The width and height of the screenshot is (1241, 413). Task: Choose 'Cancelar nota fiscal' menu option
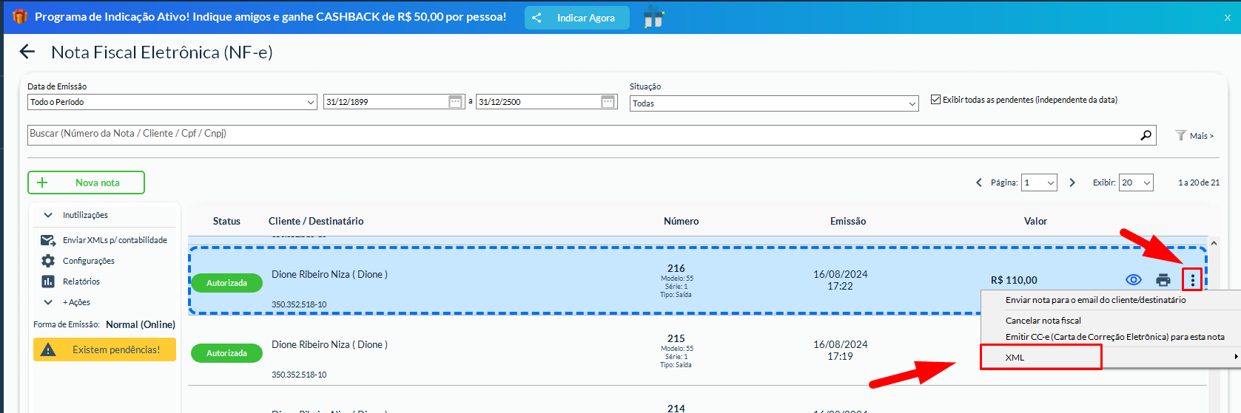(x=1043, y=321)
